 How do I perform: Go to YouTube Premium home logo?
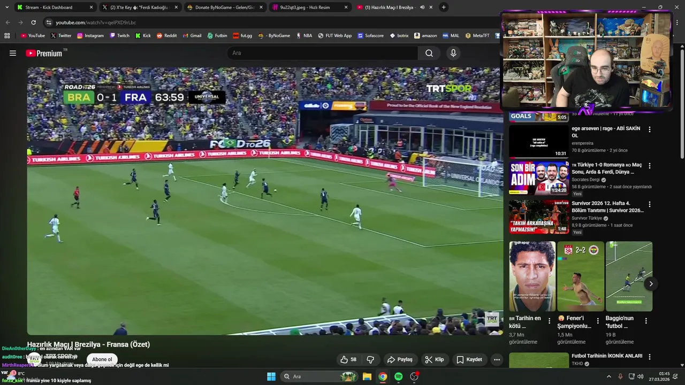pos(44,53)
